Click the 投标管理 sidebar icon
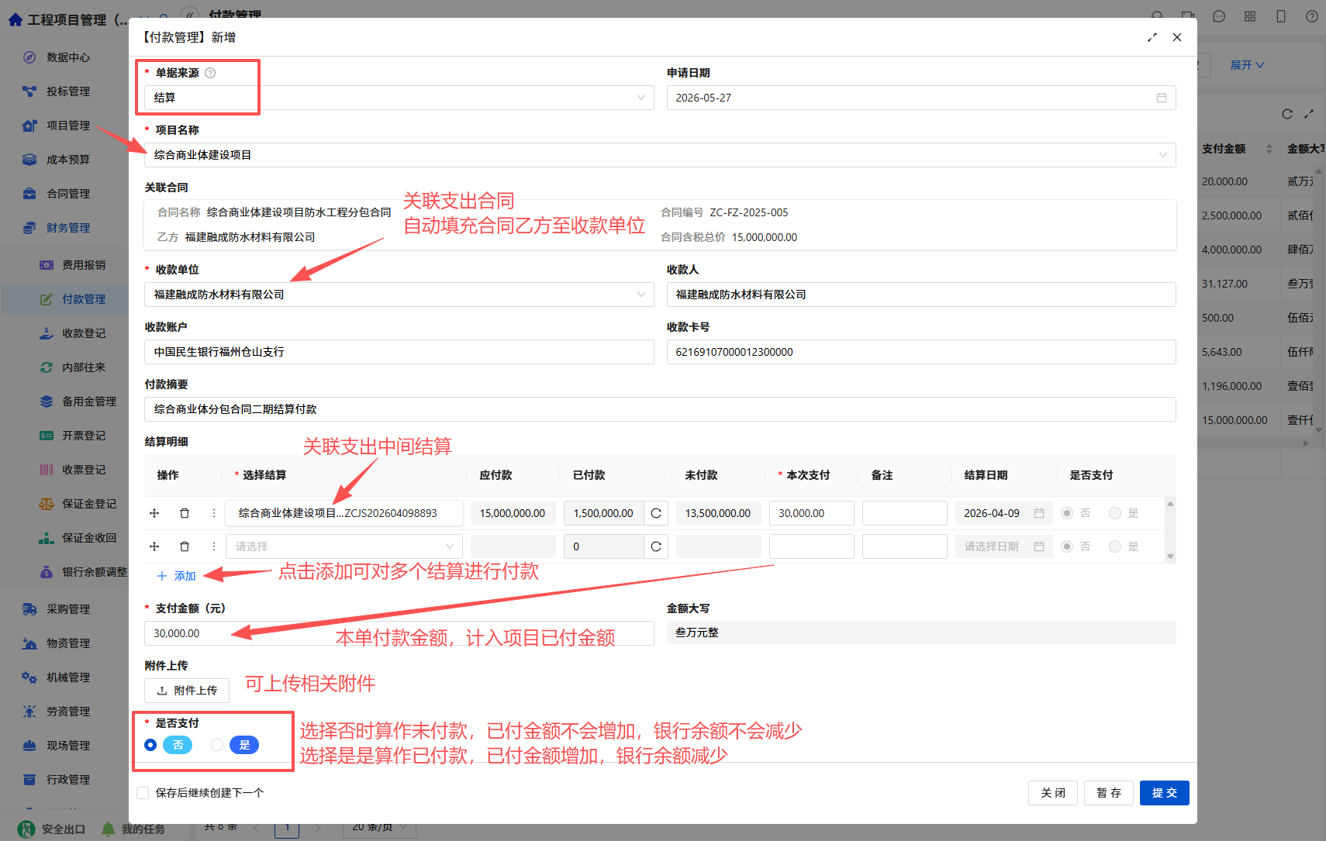The width and height of the screenshot is (1326, 841). [x=29, y=91]
